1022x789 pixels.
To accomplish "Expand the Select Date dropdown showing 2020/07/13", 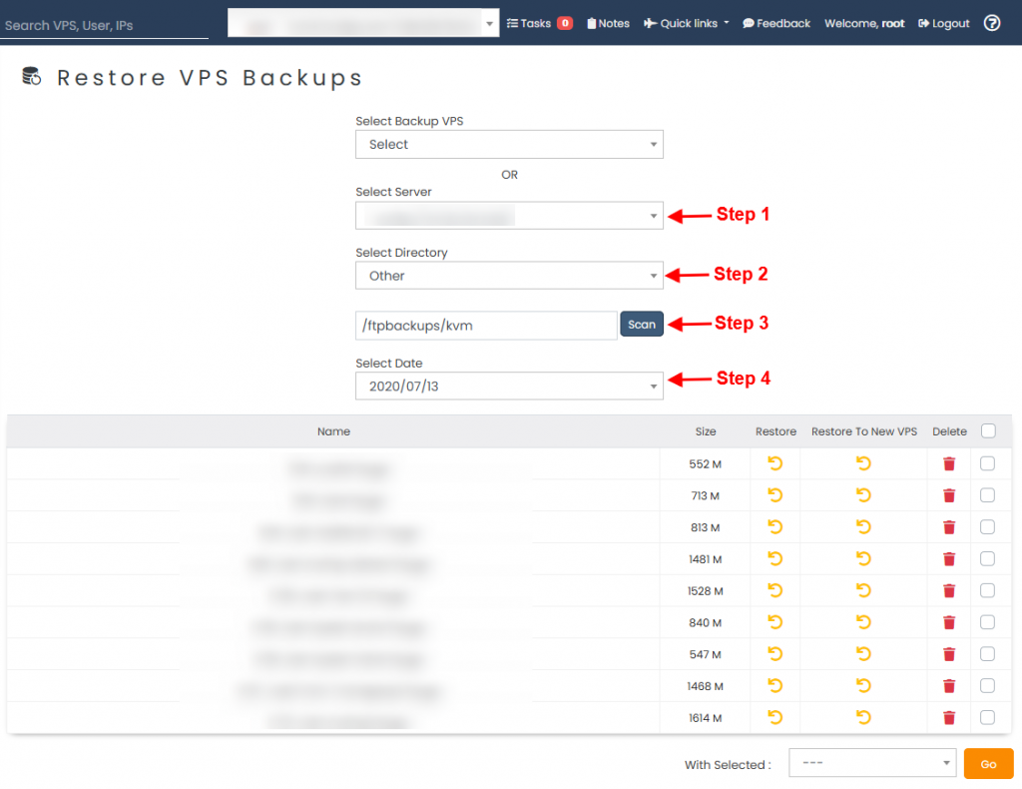I will pos(509,385).
